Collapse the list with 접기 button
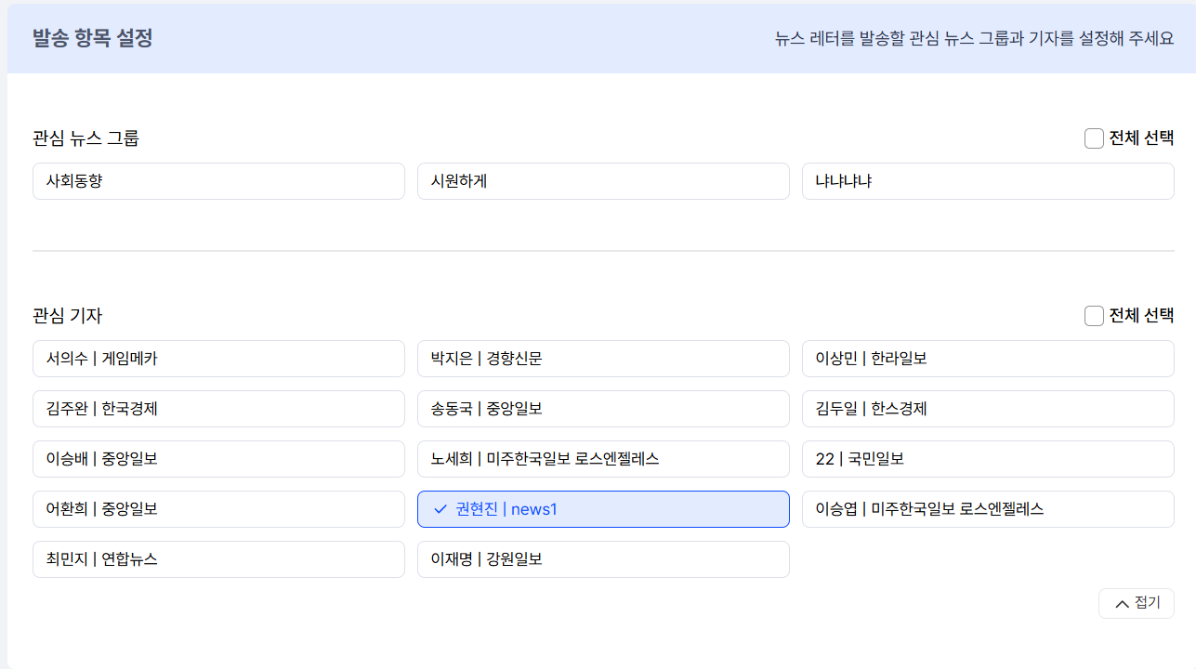 (1136, 603)
